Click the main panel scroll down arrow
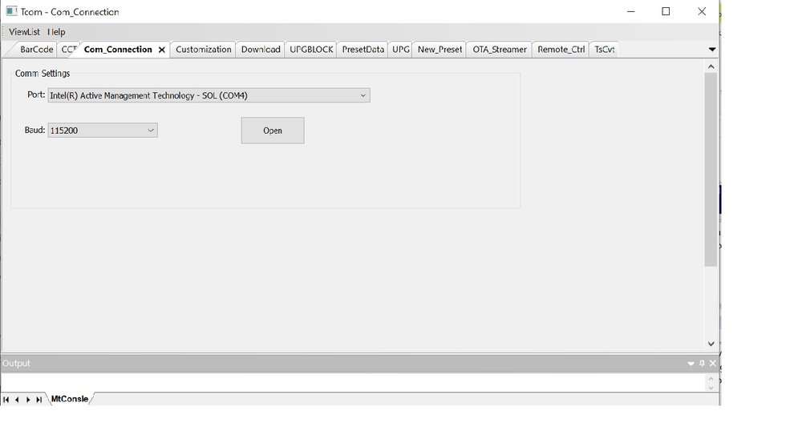 coord(711,344)
